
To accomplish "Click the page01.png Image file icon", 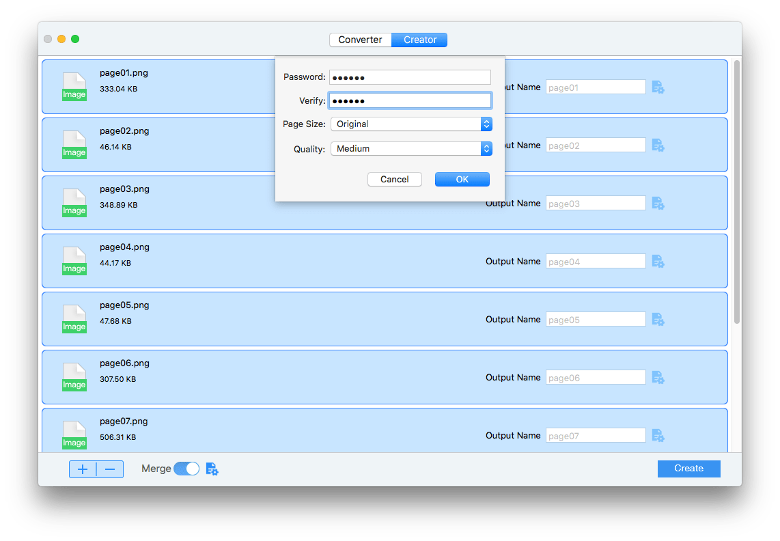I will click(74, 87).
